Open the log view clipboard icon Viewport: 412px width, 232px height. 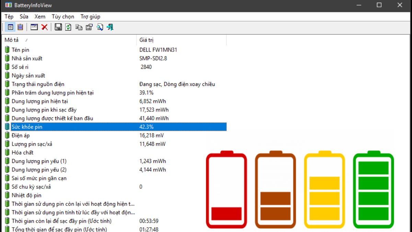coord(20,27)
